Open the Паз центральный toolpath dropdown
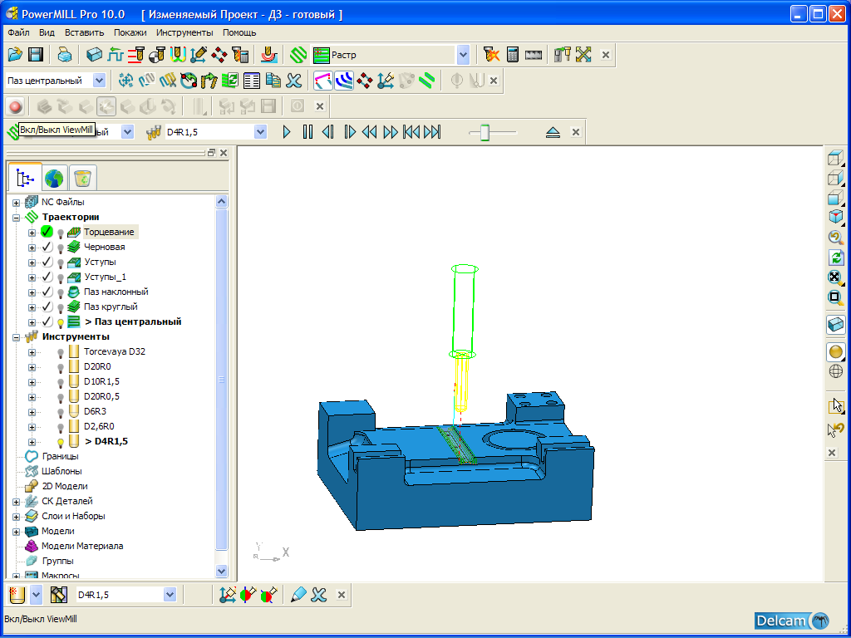 [100, 81]
